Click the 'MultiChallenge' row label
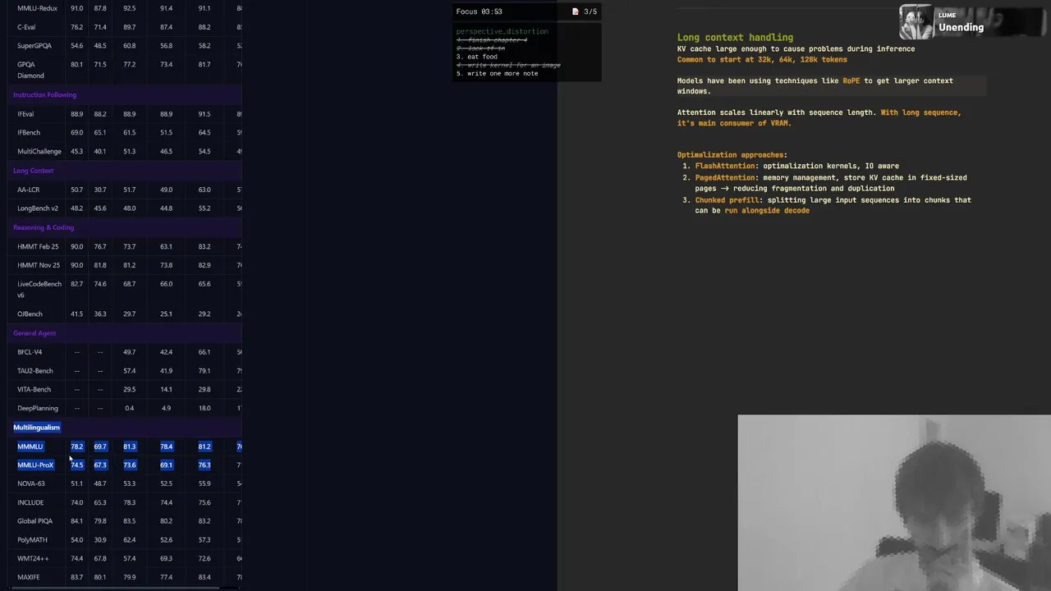Screen dimensions: 1051x591 pyautogui.click(x=39, y=152)
